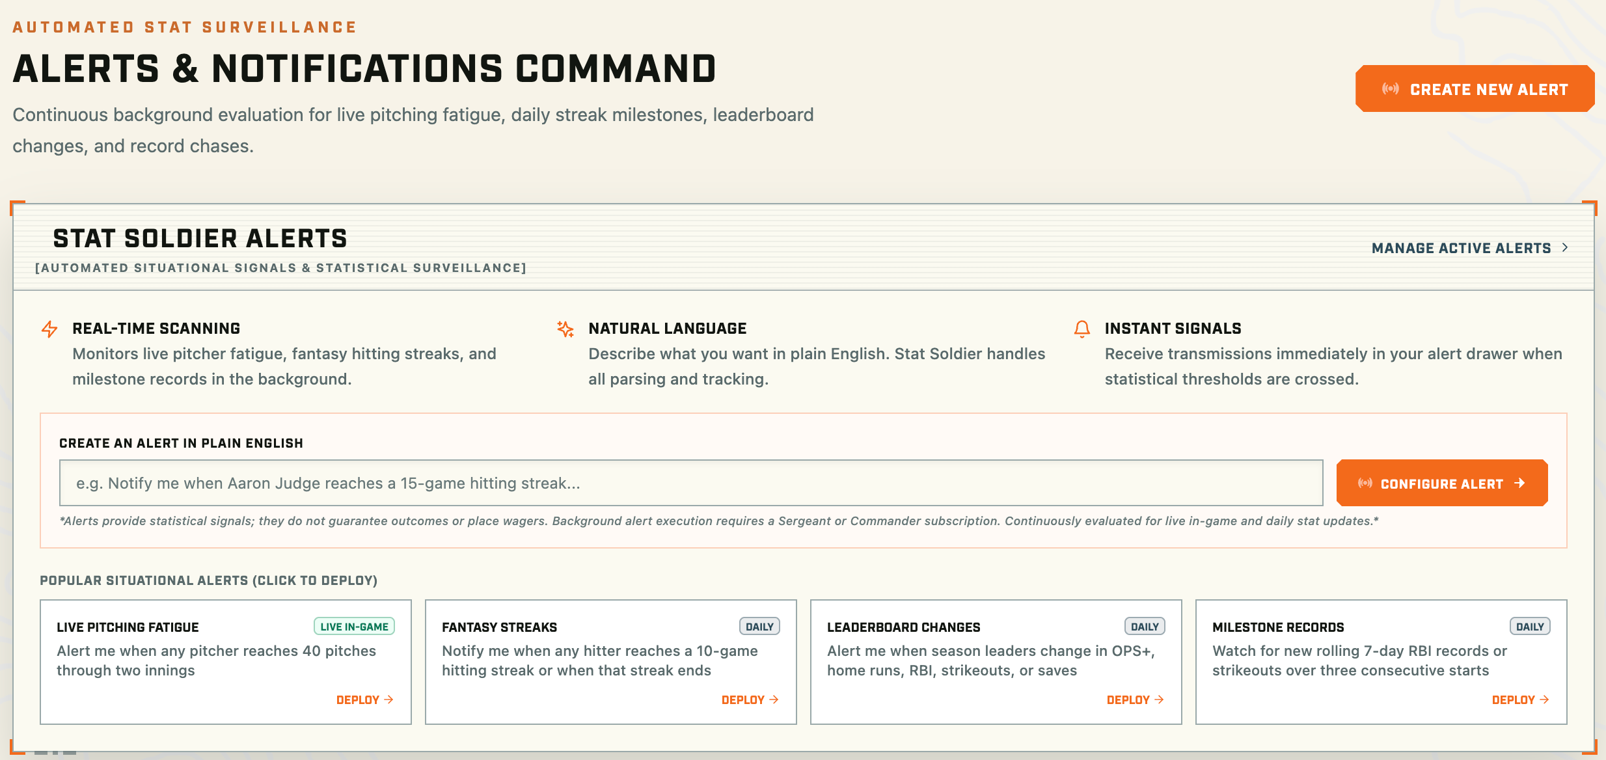The image size is (1606, 760).
Task: Click broadcast icon in Create New Alert button
Action: (1391, 89)
